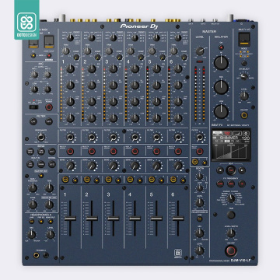Click the channel 1 fader handle
This screenshot has height=280, width=280.
[x=70, y=219]
